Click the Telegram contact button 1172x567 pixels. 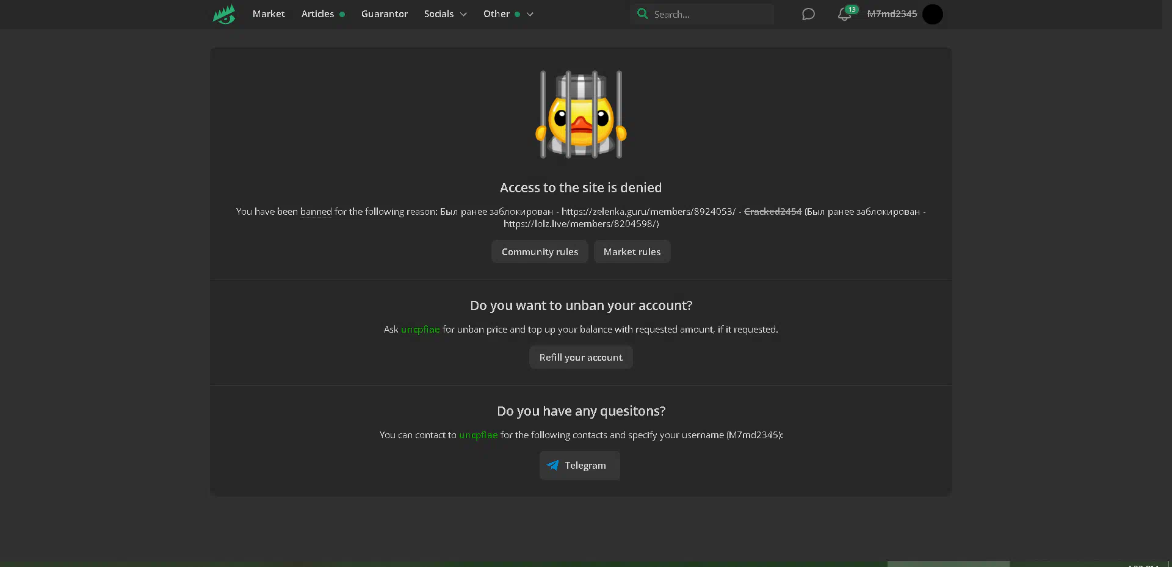pyautogui.click(x=580, y=465)
